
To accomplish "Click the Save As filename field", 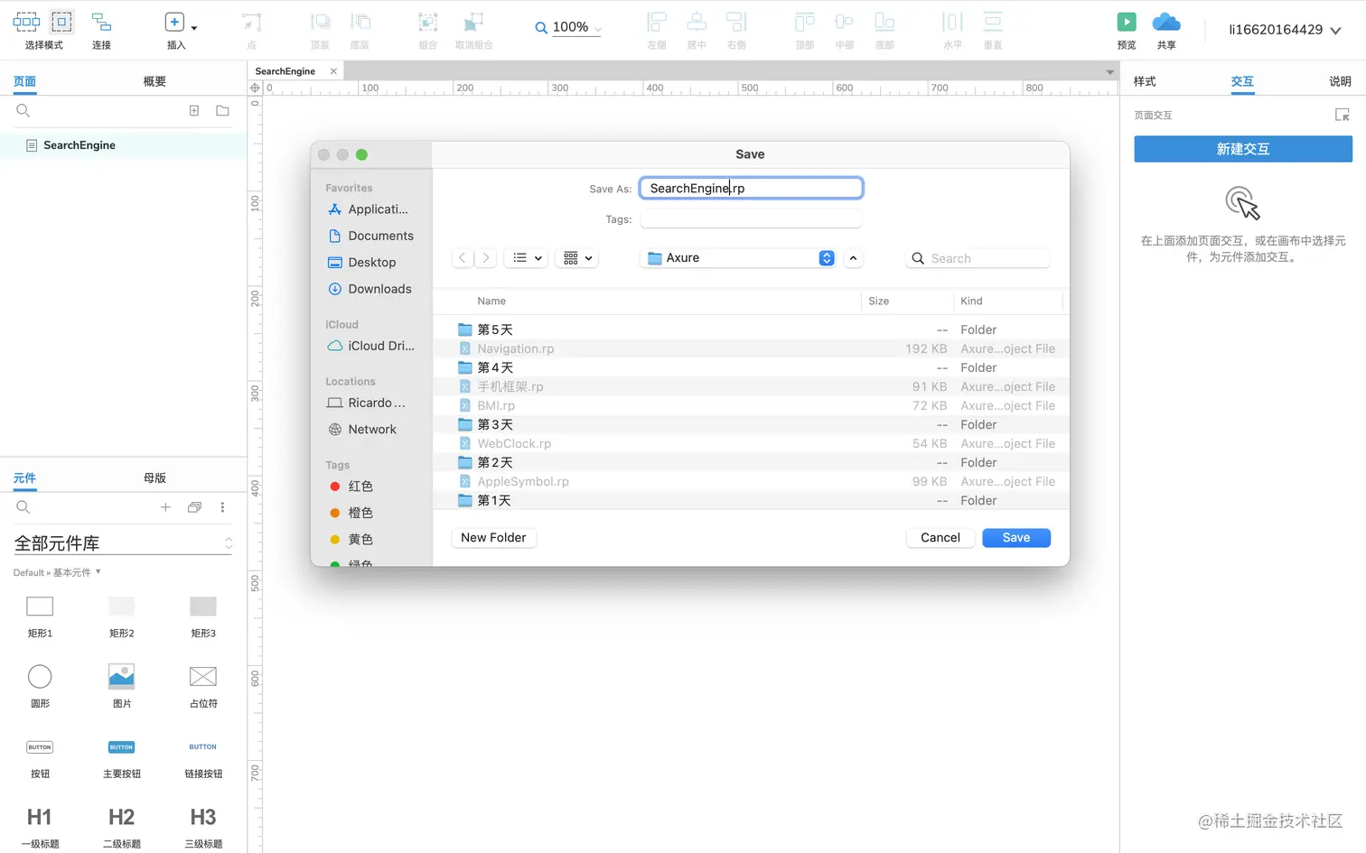I will coord(751,188).
